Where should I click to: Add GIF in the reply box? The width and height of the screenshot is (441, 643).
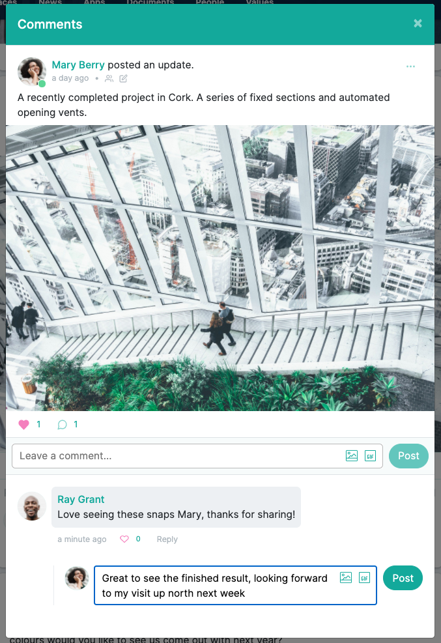pyautogui.click(x=364, y=577)
